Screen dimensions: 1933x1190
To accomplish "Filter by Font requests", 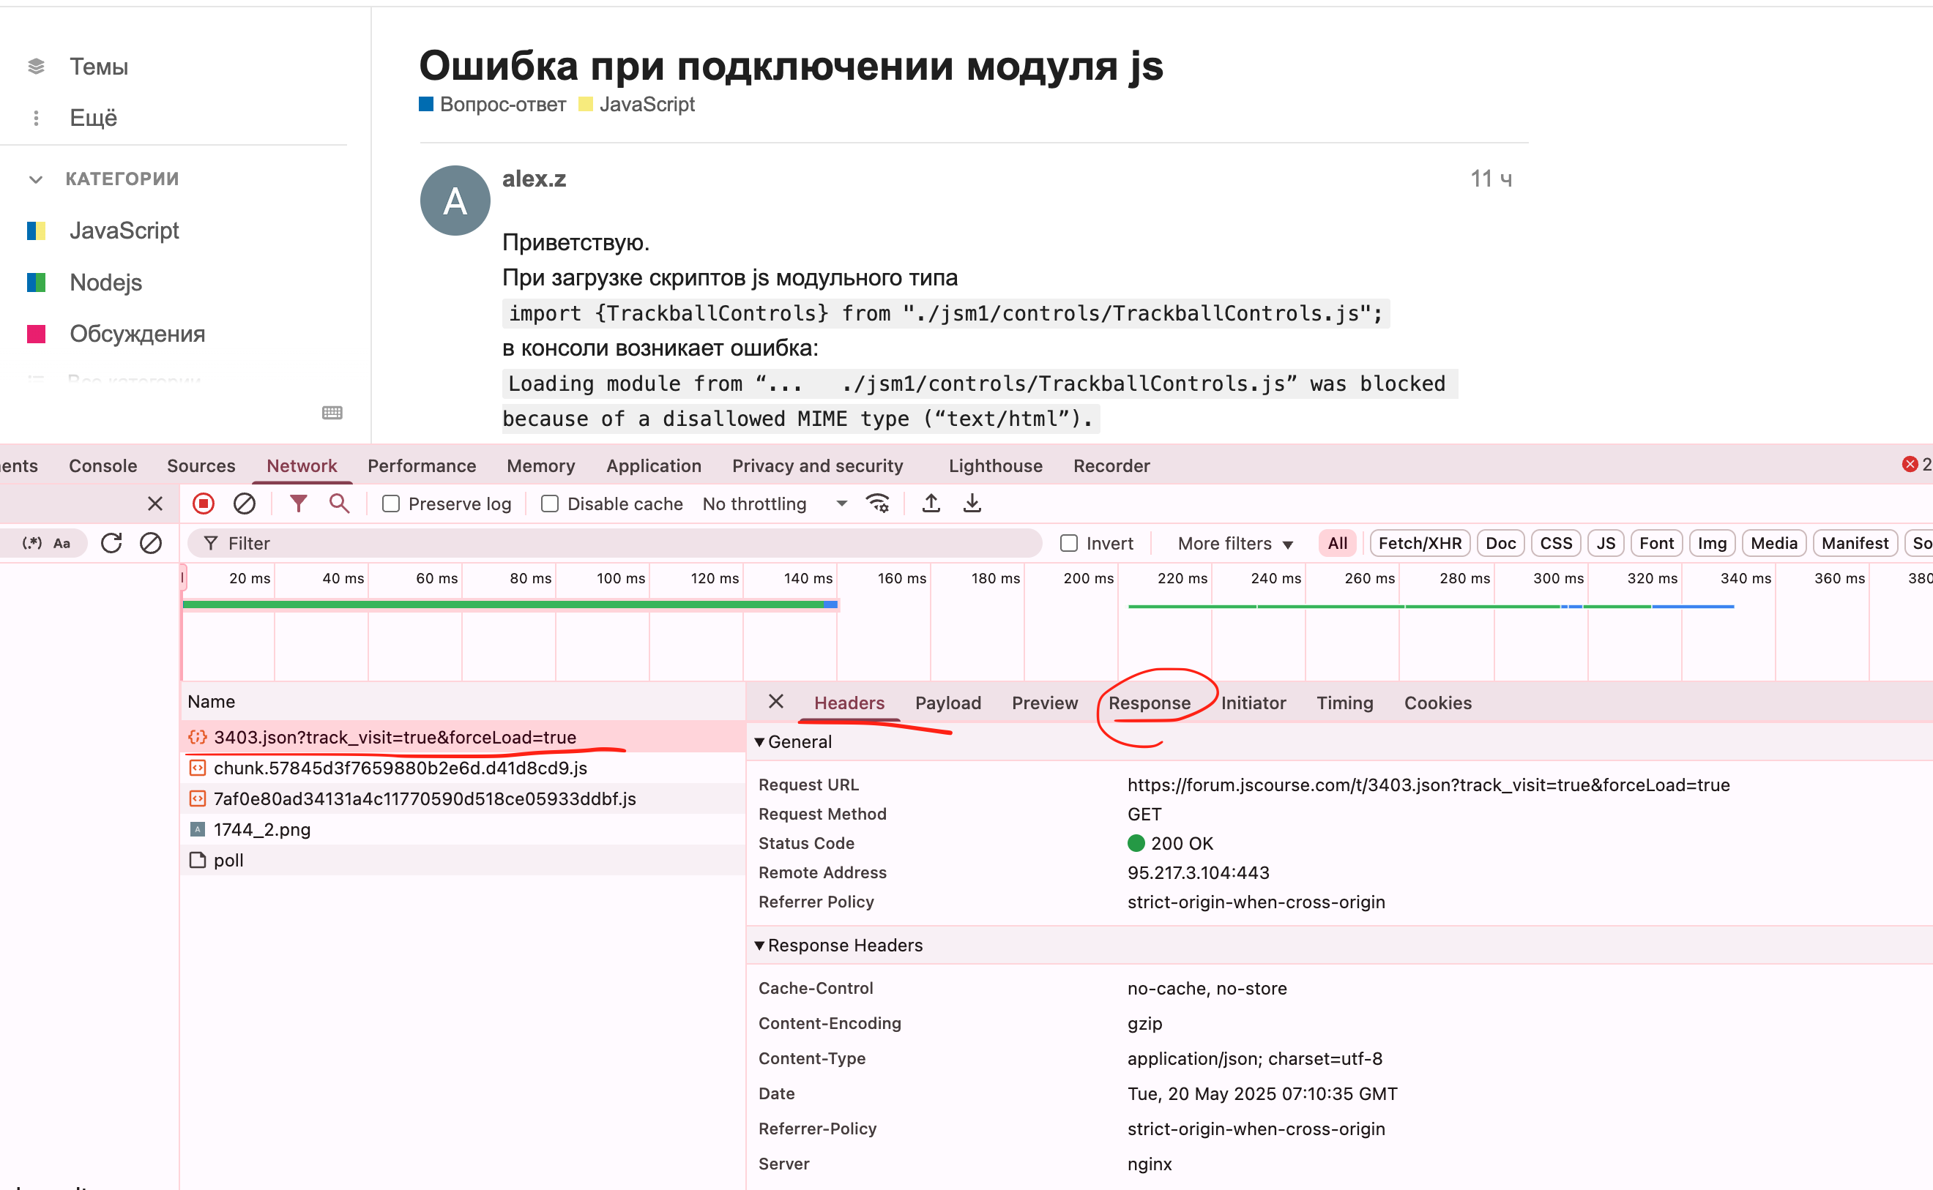I will point(1655,543).
